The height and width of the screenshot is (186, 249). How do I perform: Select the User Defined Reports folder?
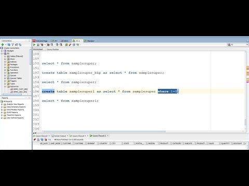click(15, 118)
